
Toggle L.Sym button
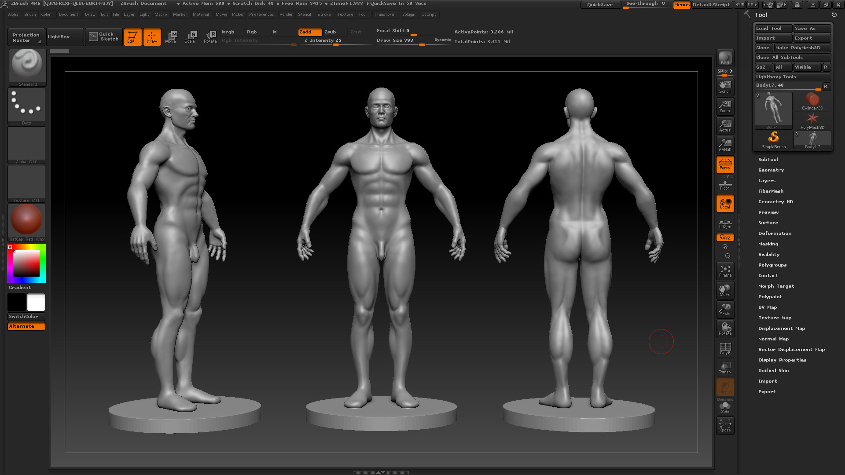click(x=725, y=224)
